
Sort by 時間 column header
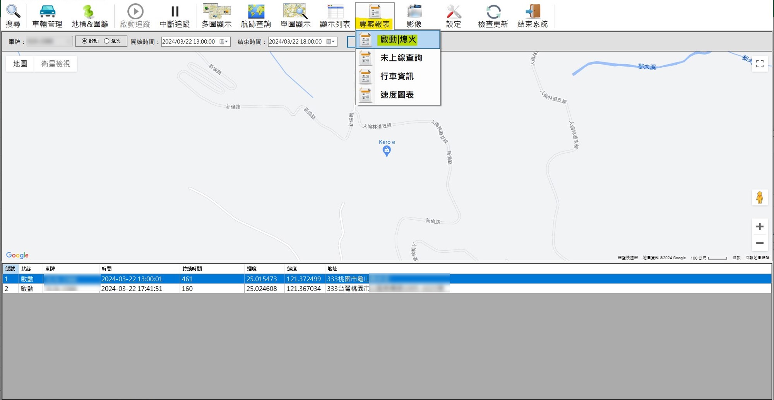tap(140, 268)
